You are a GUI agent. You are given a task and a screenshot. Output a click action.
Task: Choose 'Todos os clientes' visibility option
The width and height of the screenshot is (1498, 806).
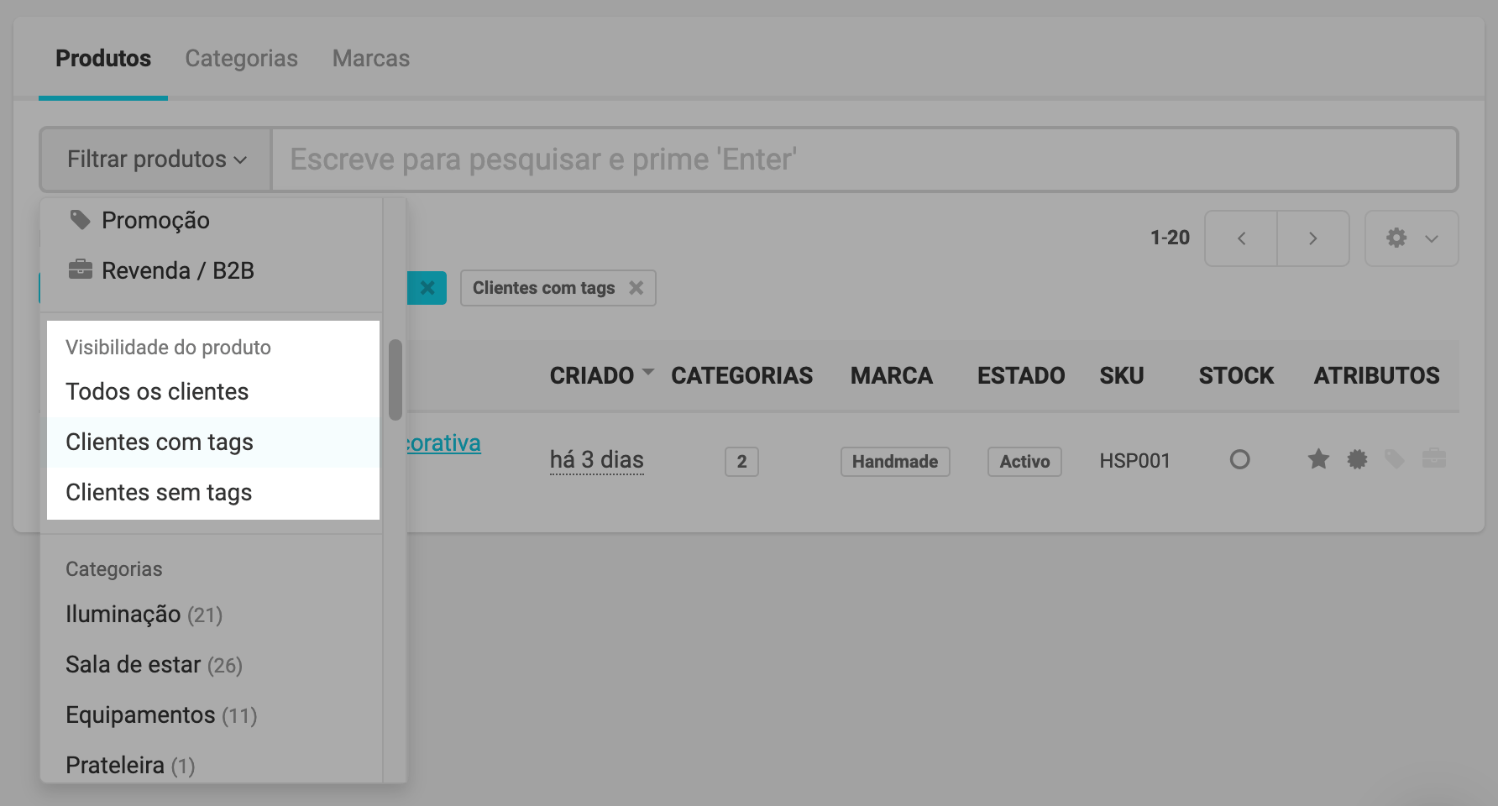pos(157,392)
